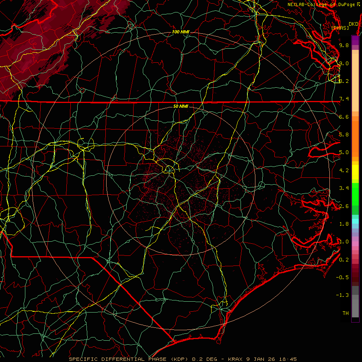Click the NEXLAB-College of DuPage header text
Screen dimensions: 362x362
(321, 4)
